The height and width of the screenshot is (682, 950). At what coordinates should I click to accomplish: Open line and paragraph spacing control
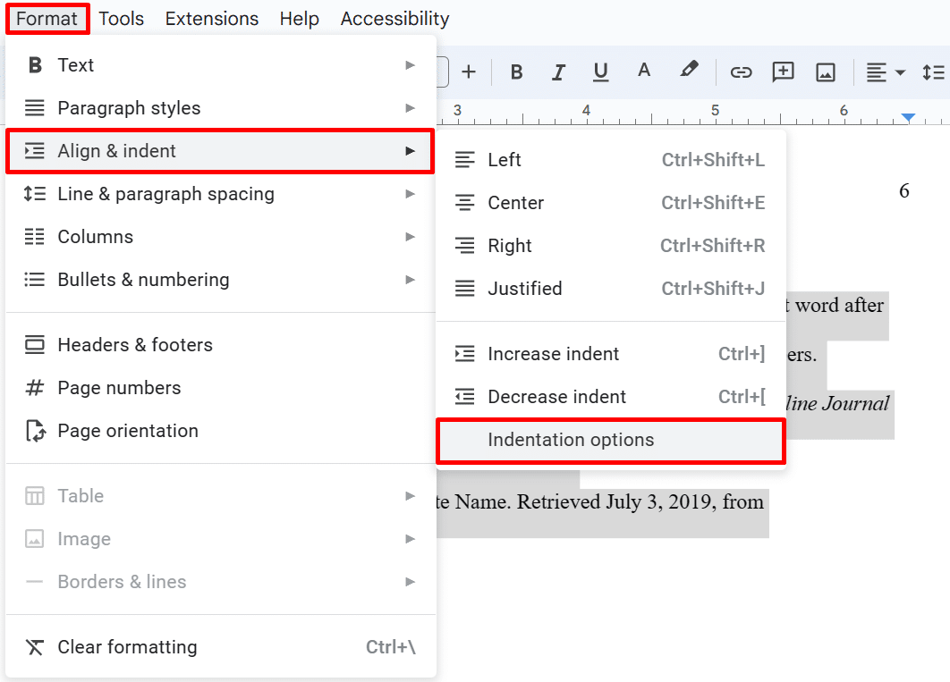click(934, 72)
